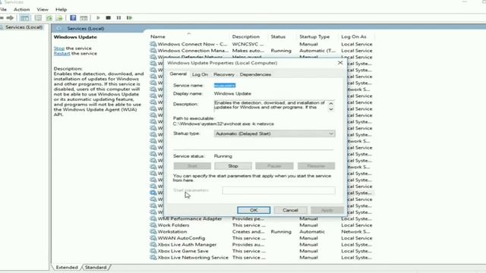
Task: Select the WMI Performance Adapter service name
Action: pos(190,218)
